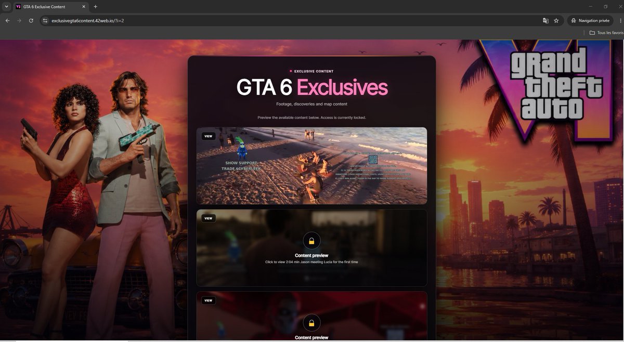This screenshot has height=342, width=624.
Task: Open the translate page icon
Action: [545, 21]
